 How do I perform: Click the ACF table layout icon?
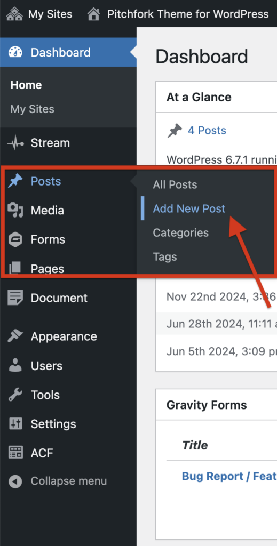coord(15,453)
